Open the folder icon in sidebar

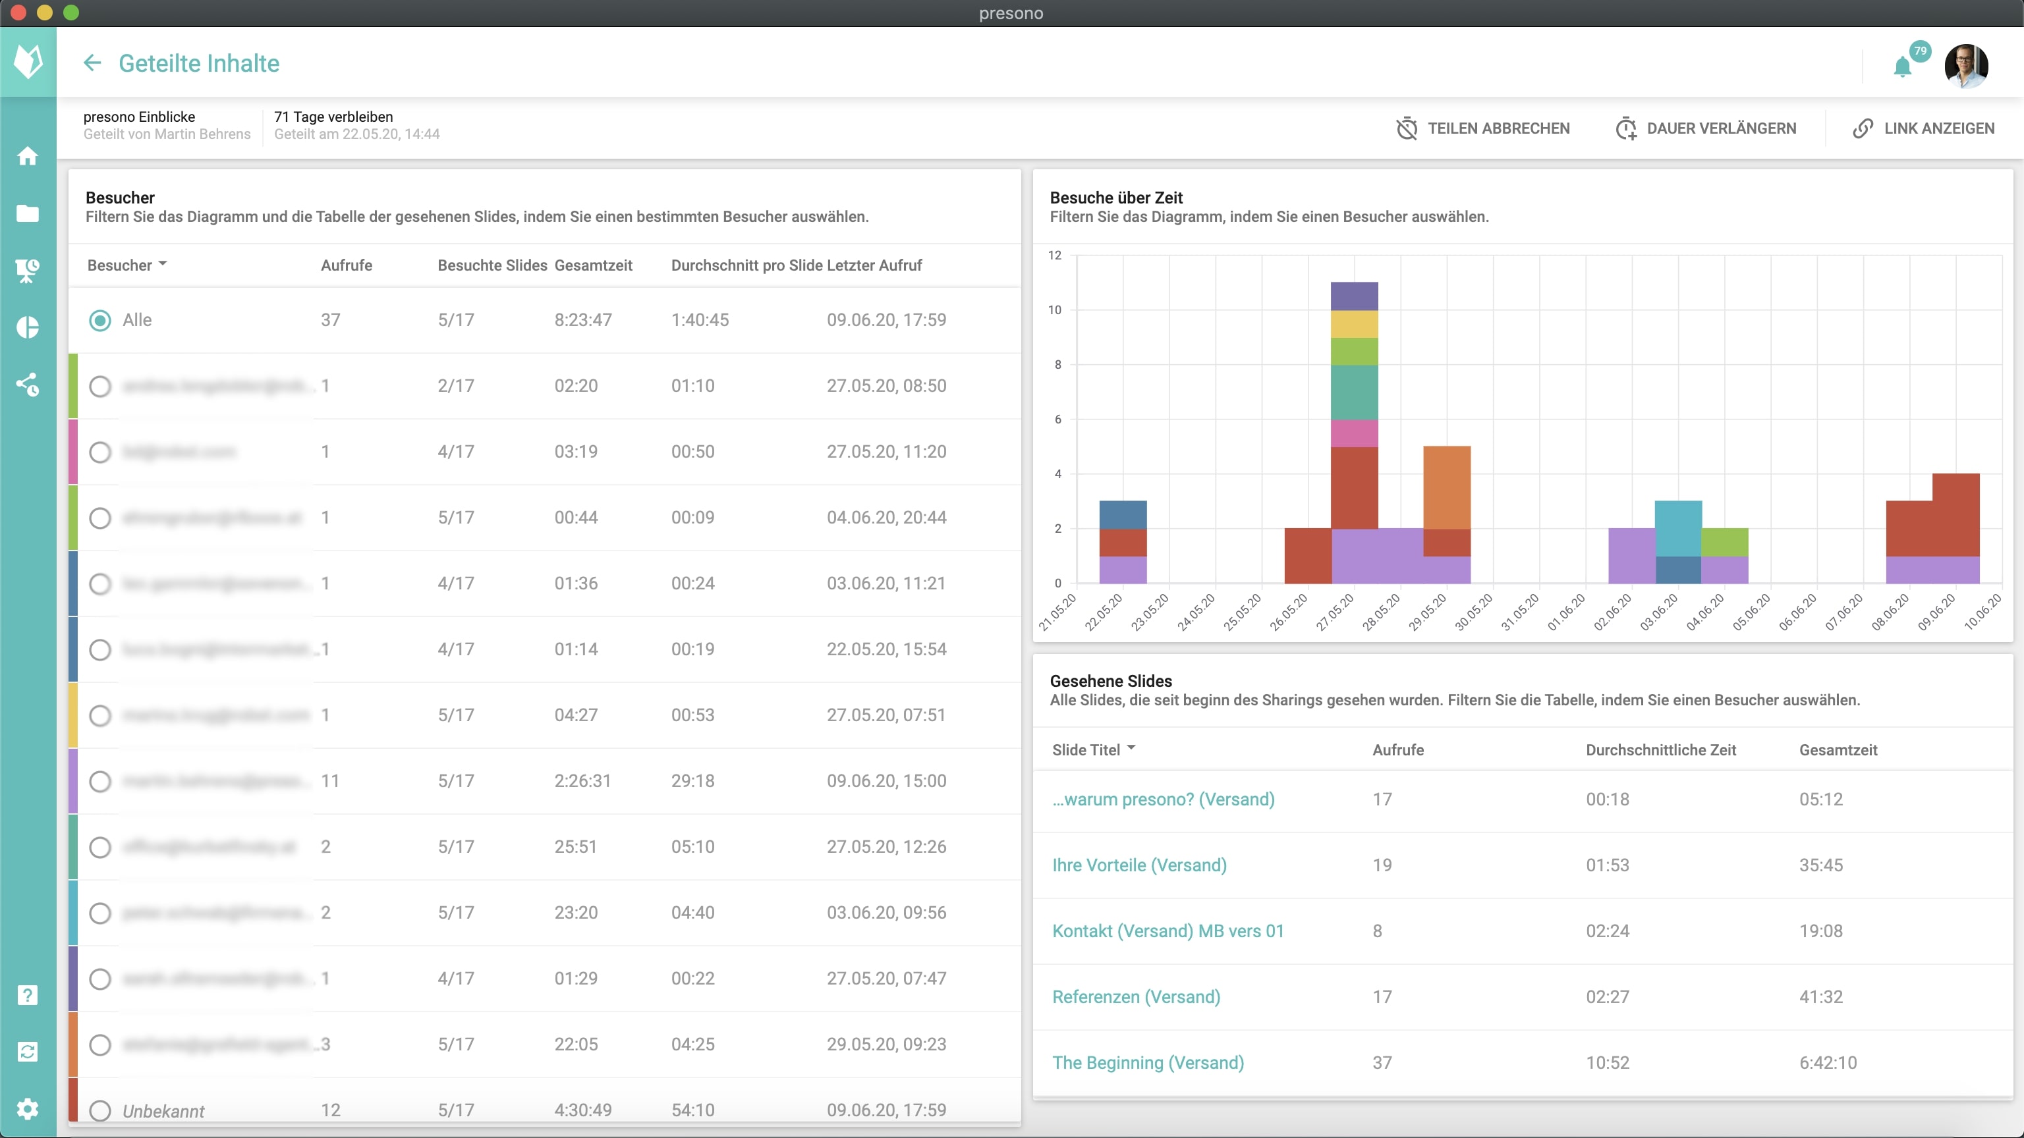28,213
